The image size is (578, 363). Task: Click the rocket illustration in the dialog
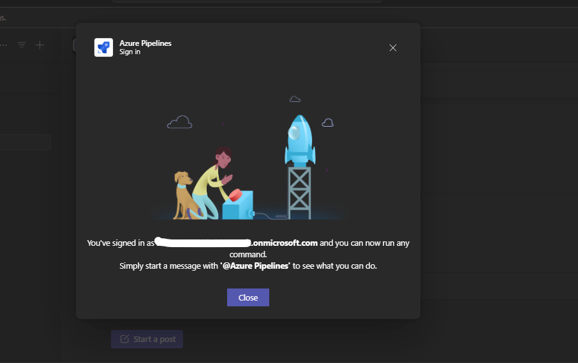[300, 140]
